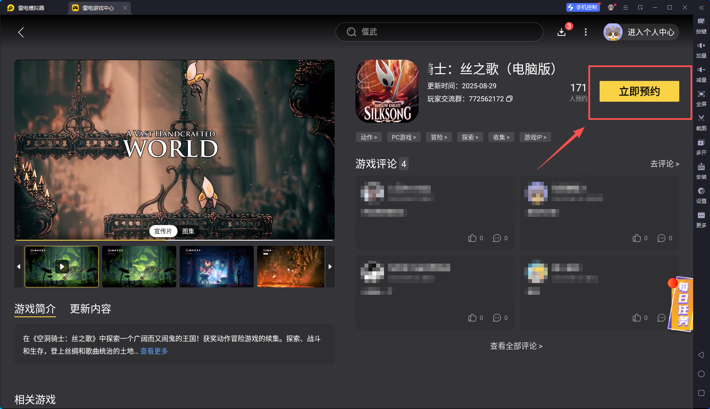The image size is (710, 409).
Task: Open the PC游戏 tag
Action: coord(403,137)
